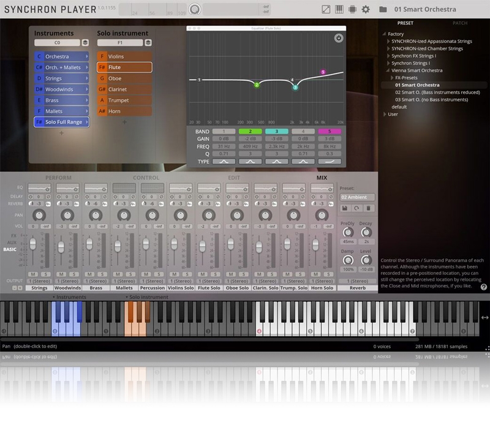Viewport: 490px width, 430px height.
Task: Click the add channel plus button
Action: click(x=20, y=288)
